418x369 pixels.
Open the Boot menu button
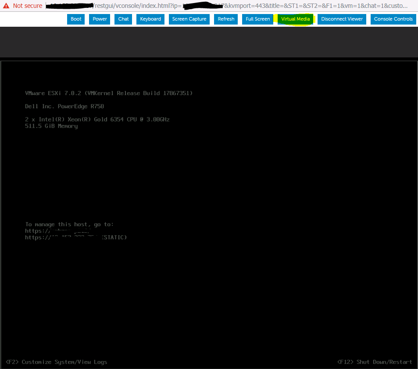pyautogui.click(x=76, y=19)
